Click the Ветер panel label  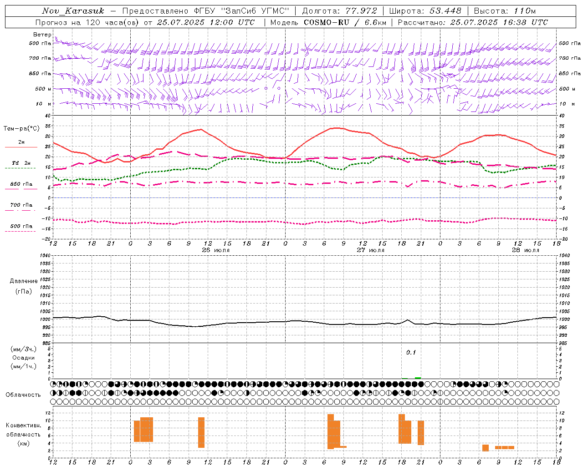(42, 35)
